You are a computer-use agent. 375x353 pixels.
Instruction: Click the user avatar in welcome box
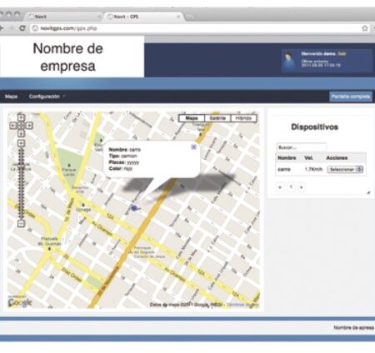[289, 61]
